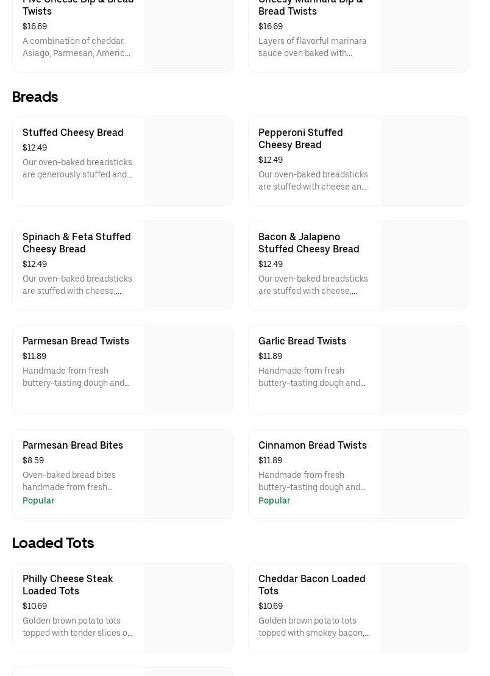Open the plain Stuffed Cheesy Bread title
This screenshot has height=676, width=490.
[73, 132]
